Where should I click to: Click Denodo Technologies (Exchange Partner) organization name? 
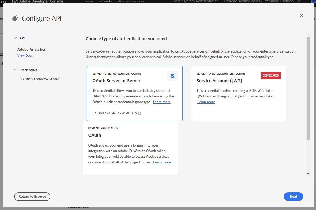coord(259,1)
